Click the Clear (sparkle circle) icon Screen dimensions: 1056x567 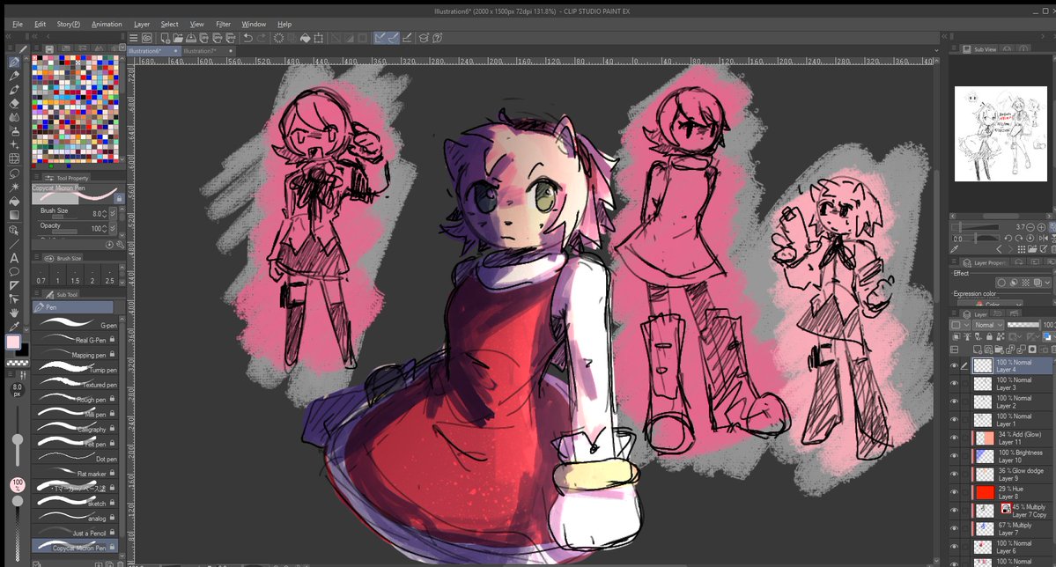[x=279, y=39]
